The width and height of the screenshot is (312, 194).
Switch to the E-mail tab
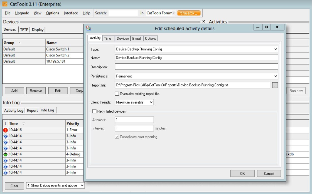click(137, 38)
